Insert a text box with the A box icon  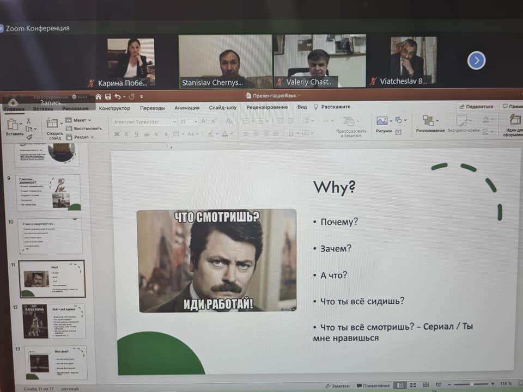pos(398,132)
